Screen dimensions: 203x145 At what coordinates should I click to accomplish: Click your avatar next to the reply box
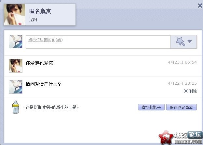(16, 42)
